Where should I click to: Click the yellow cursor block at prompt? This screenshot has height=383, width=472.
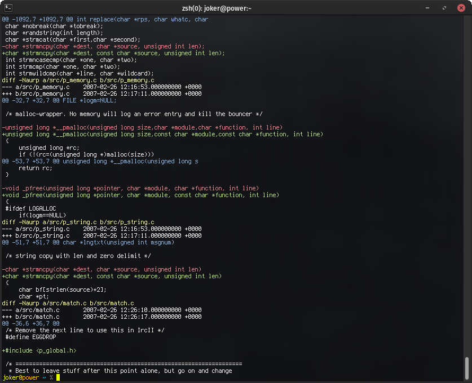tap(58, 377)
